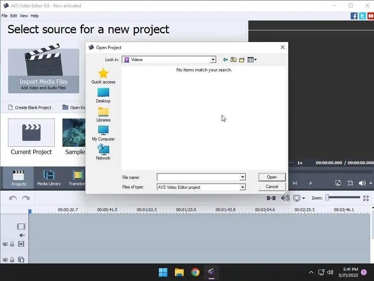
Task: Click the taskbar clock showing 5:41 PM
Action: [348, 272]
